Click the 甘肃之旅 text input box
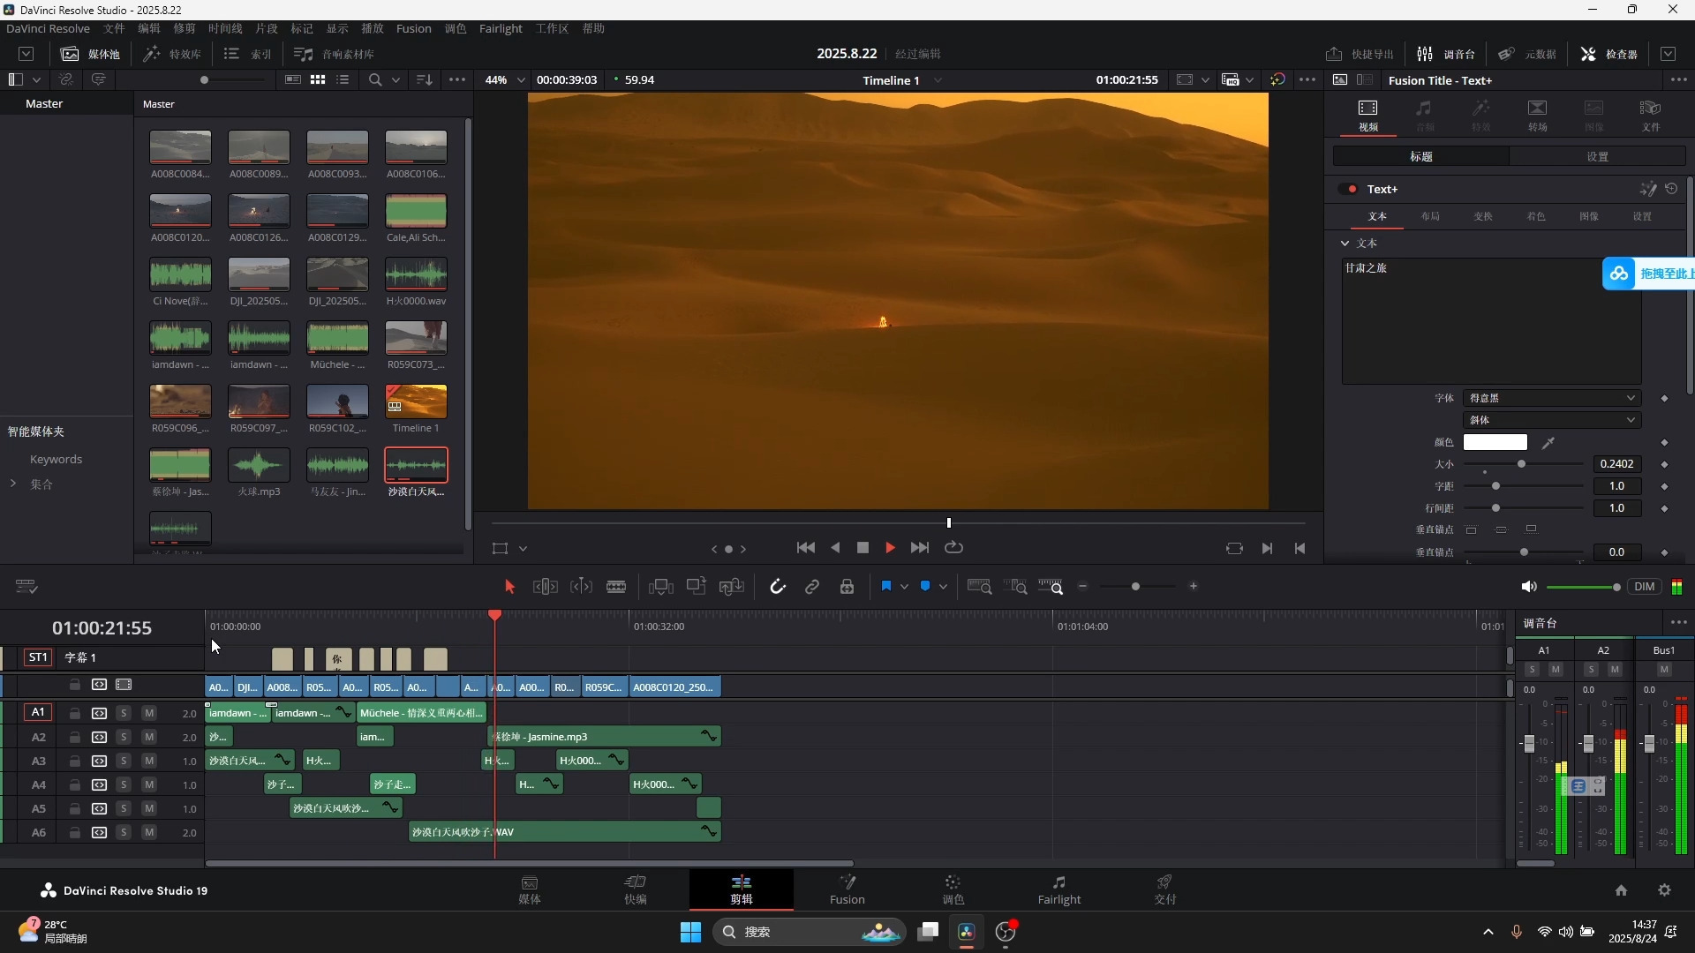The image size is (1695, 953). 1491,320
